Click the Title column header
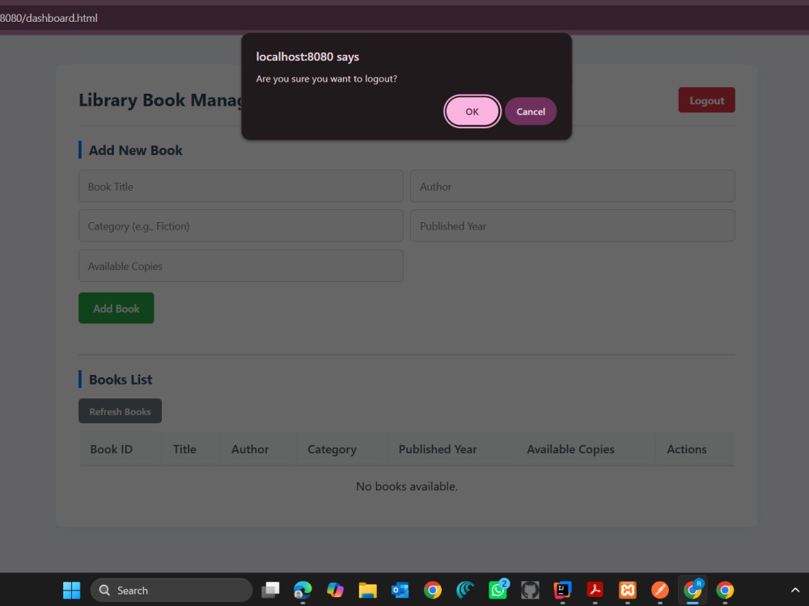Image resolution: width=809 pixels, height=606 pixels. click(184, 449)
